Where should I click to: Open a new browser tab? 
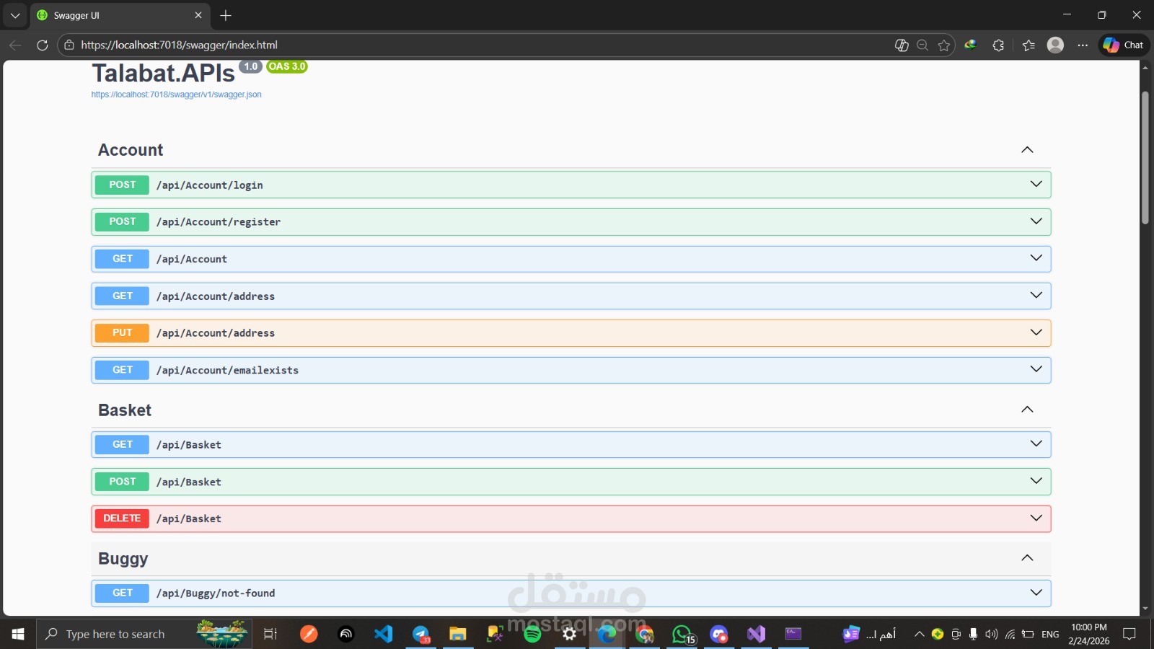tap(226, 15)
